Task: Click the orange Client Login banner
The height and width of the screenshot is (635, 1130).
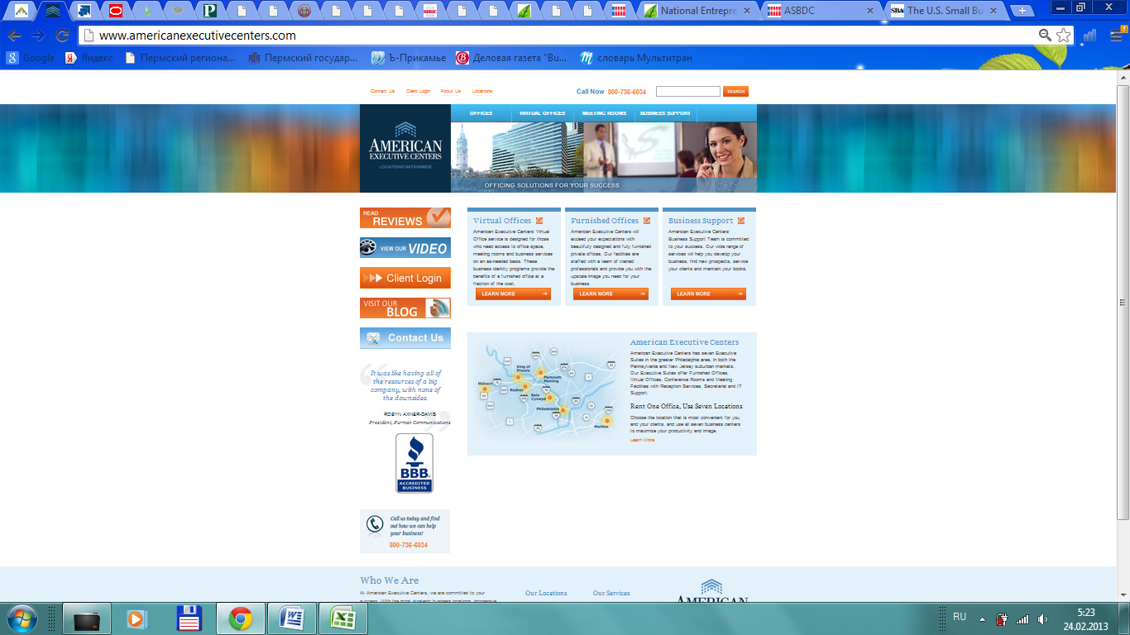Action: (405, 278)
